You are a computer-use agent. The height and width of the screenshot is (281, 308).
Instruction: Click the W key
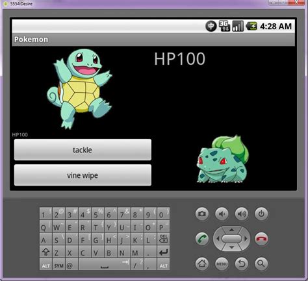(x=58, y=226)
